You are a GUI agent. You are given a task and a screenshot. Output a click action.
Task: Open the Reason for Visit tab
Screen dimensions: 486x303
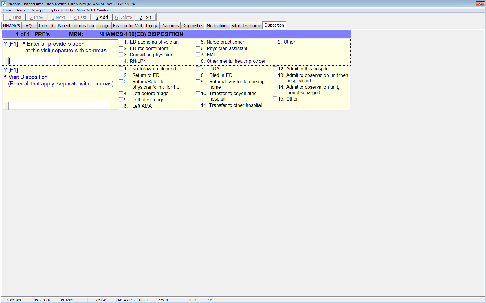pos(128,26)
